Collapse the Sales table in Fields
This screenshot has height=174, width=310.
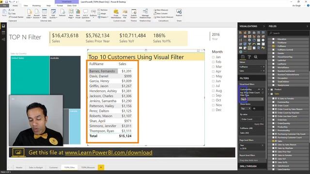pyautogui.click(x=269, y=94)
